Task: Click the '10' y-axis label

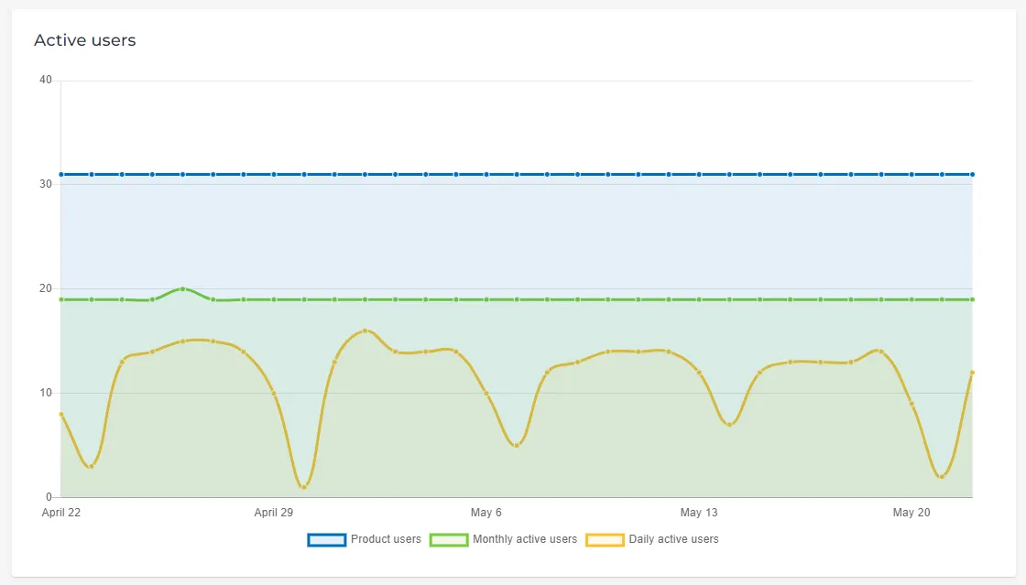Action: (x=45, y=393)
